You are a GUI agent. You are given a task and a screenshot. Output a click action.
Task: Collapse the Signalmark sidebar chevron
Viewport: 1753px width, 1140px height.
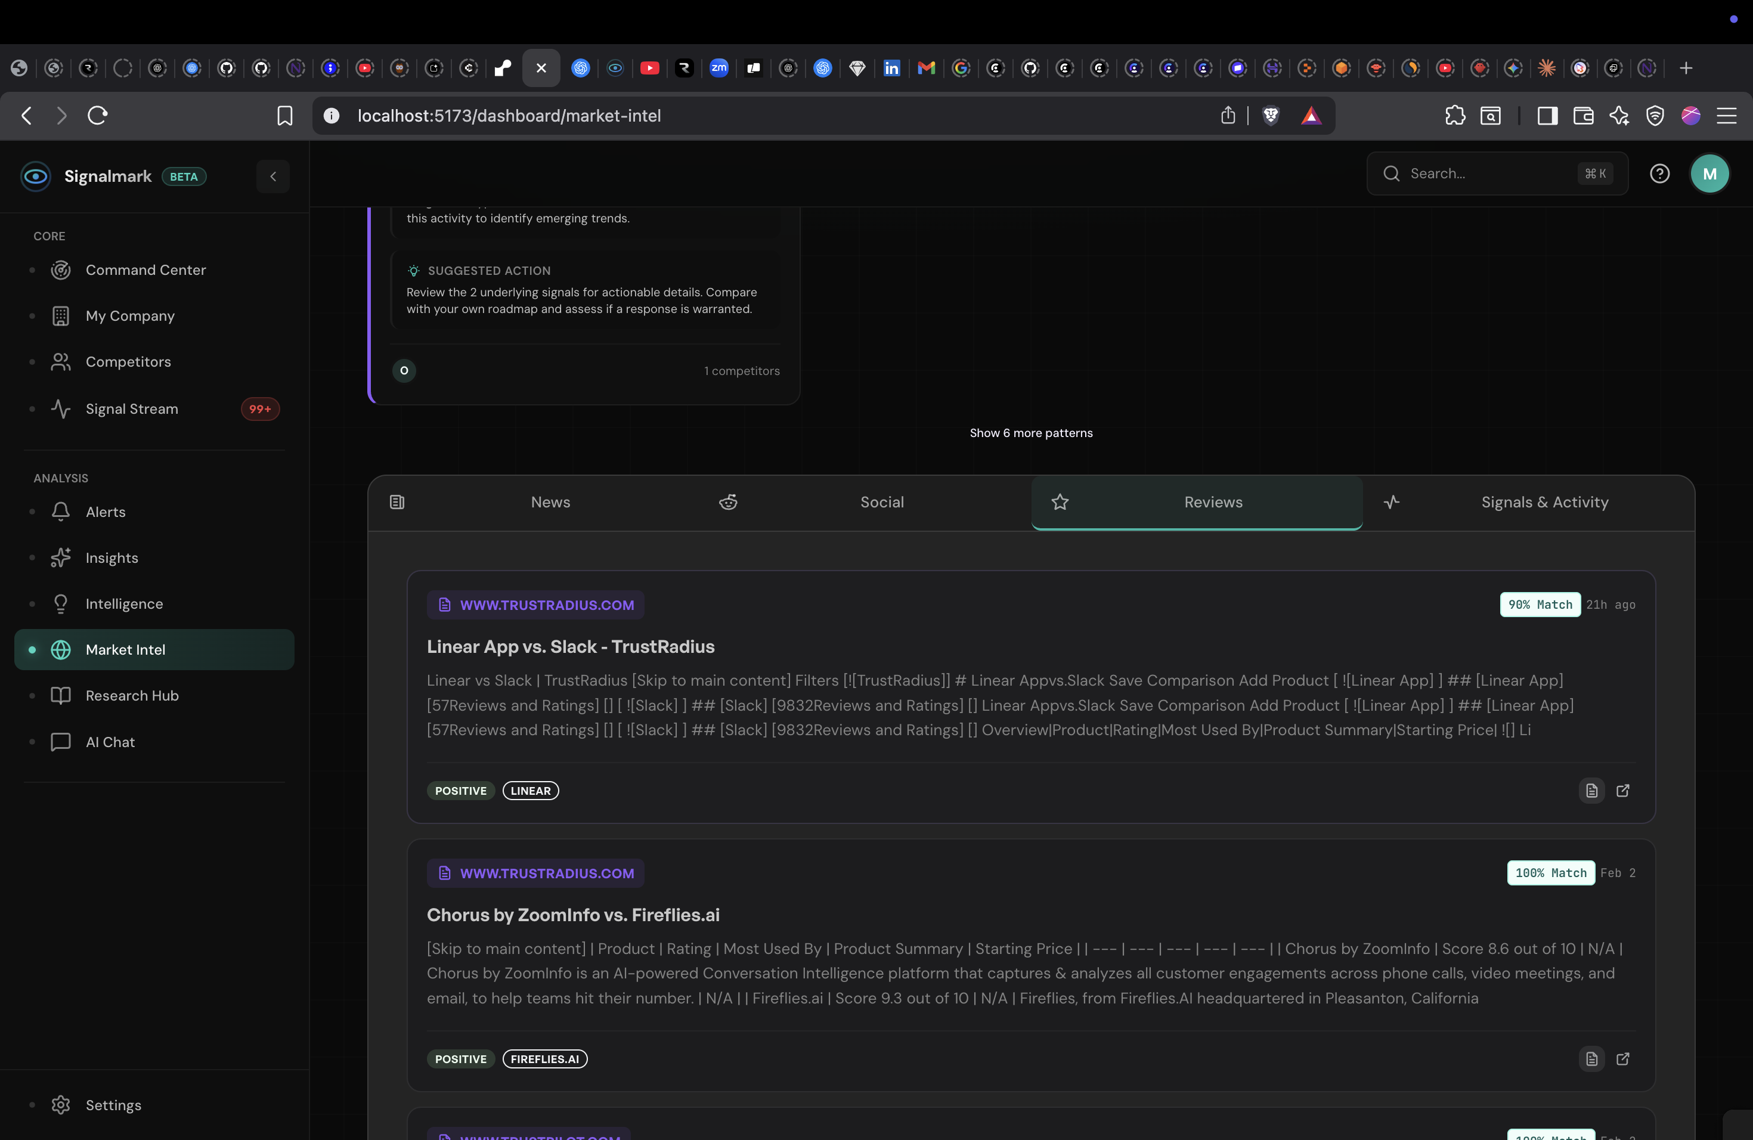272,176
